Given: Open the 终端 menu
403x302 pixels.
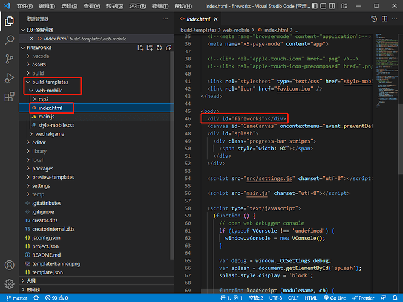Looking at the screenshot, I should click(x=162, y=6).
